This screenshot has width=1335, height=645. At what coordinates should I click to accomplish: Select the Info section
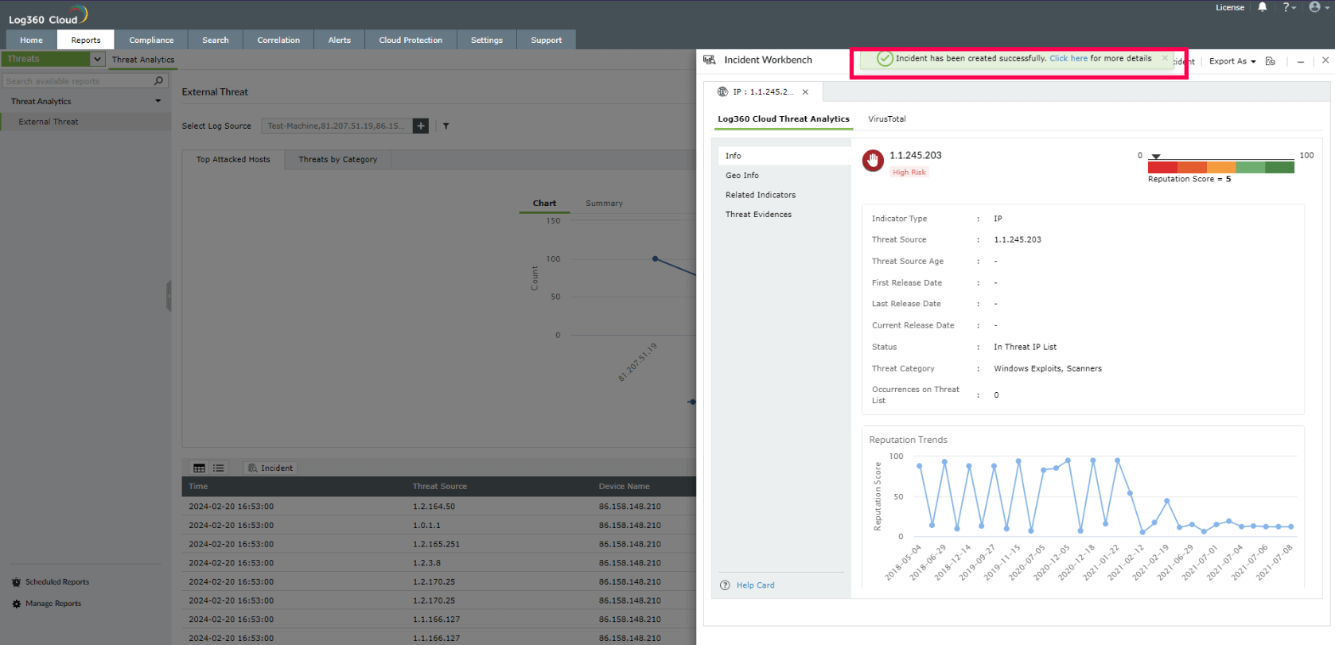tap(784, 156)
